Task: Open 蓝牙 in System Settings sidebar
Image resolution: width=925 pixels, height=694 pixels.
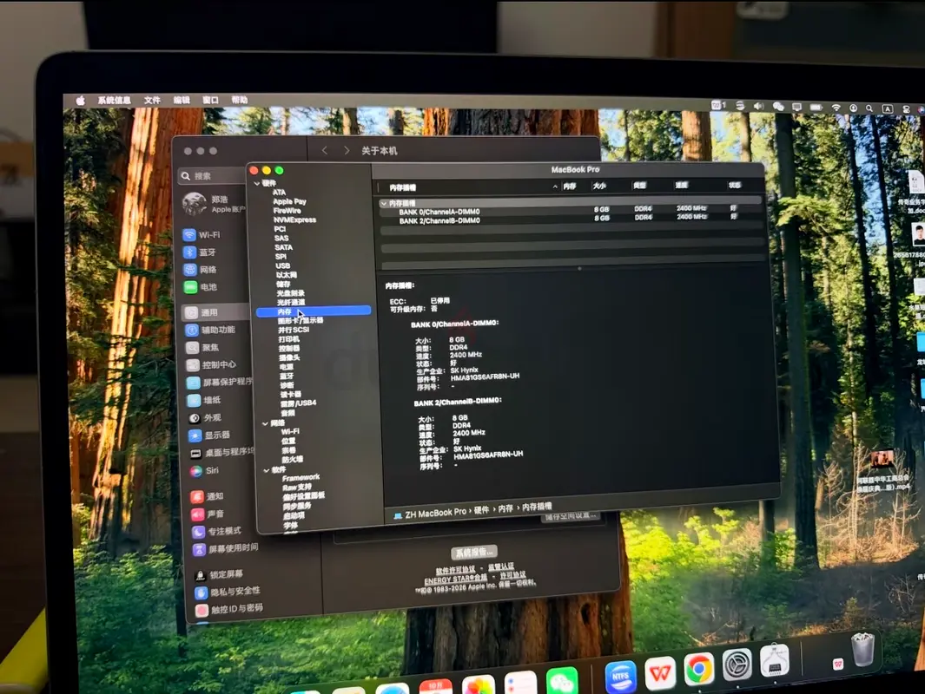Action: click(x=201, y=252)
